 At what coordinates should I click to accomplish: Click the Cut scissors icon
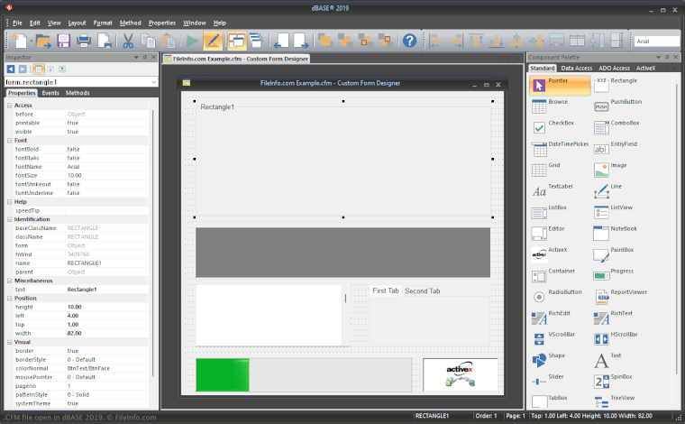point(128,41)
